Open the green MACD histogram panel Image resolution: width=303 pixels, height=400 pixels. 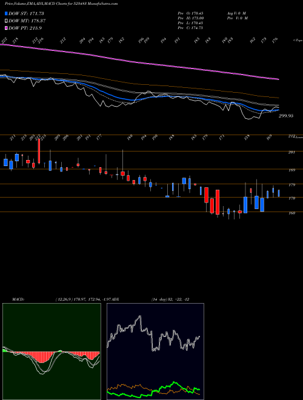tap(52, 352)
